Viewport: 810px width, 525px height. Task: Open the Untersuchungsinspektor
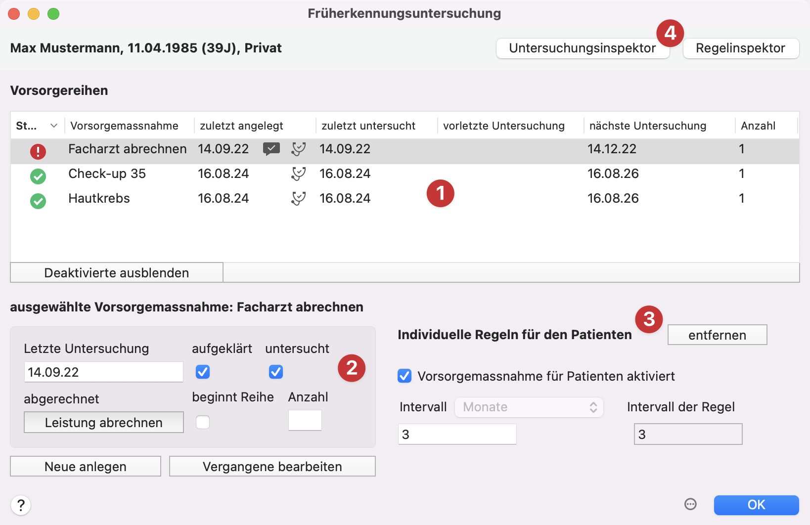point(583,48)
